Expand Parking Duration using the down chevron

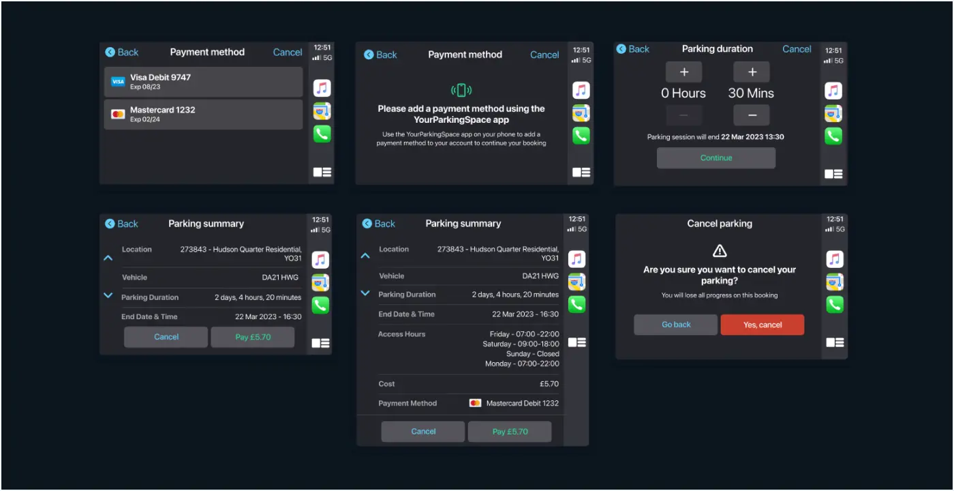pos(108,297)
